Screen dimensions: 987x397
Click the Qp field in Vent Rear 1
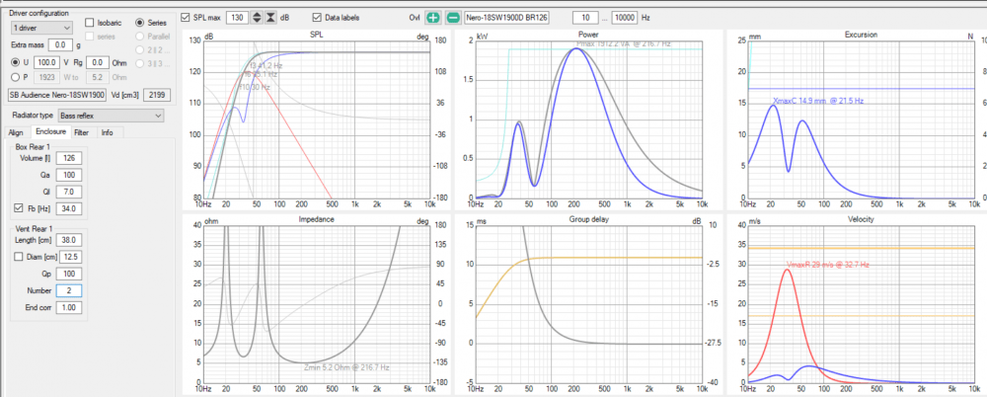coord(69,275)
